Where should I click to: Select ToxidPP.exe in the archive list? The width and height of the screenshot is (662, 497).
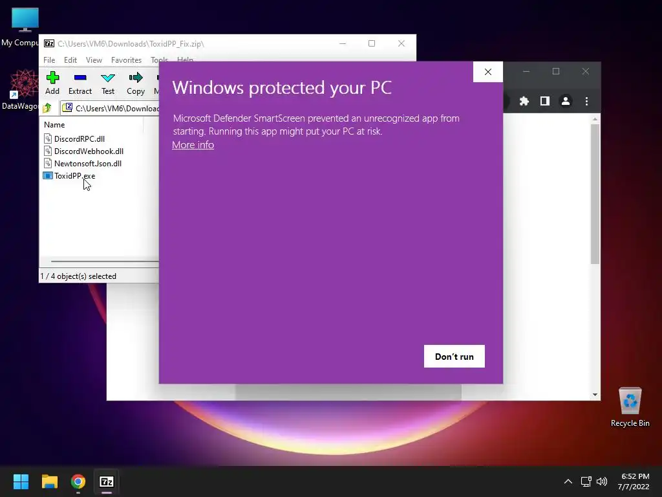pyautogui.click(x=69, y=175)
